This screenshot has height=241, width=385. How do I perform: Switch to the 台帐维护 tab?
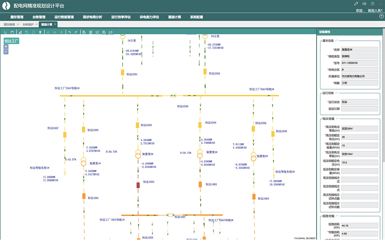28,25
